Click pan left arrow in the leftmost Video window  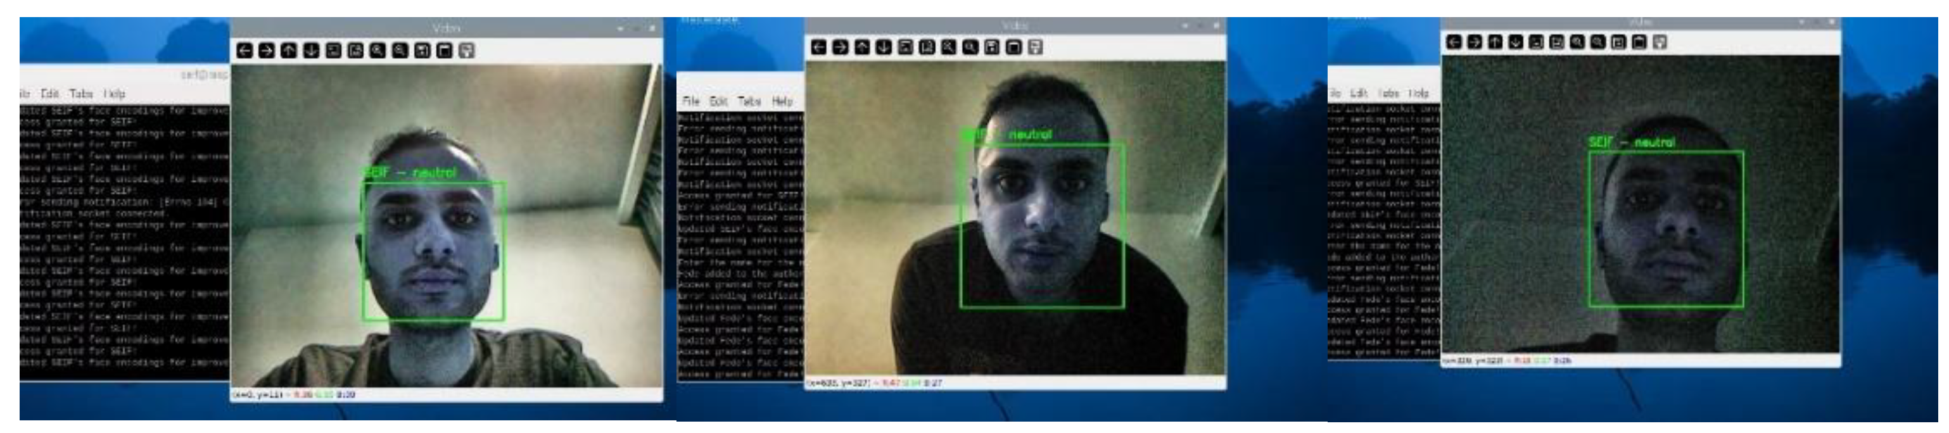[x=244, y=51]
